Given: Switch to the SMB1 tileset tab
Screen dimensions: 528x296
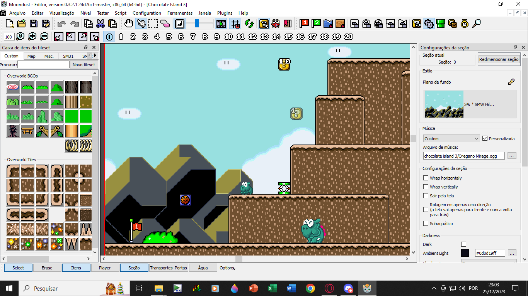Looking at the screenshot, I should [68, 56].
